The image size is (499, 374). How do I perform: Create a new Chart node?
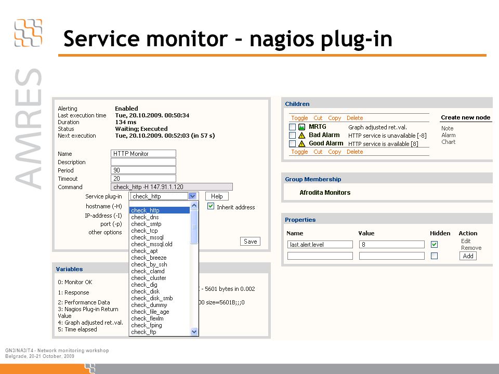(449, 142)
